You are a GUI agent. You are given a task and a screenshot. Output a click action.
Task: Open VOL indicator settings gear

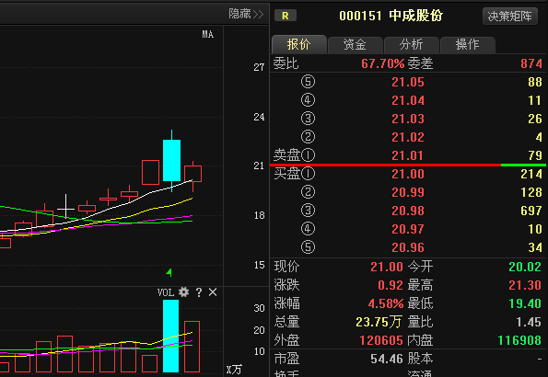click(x=183, y=291)
